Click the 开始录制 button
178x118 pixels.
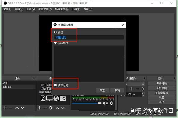(x=162, y=88)
